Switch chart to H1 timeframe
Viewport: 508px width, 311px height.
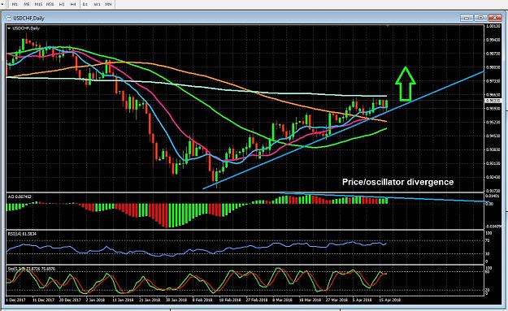tap(62, 4)
